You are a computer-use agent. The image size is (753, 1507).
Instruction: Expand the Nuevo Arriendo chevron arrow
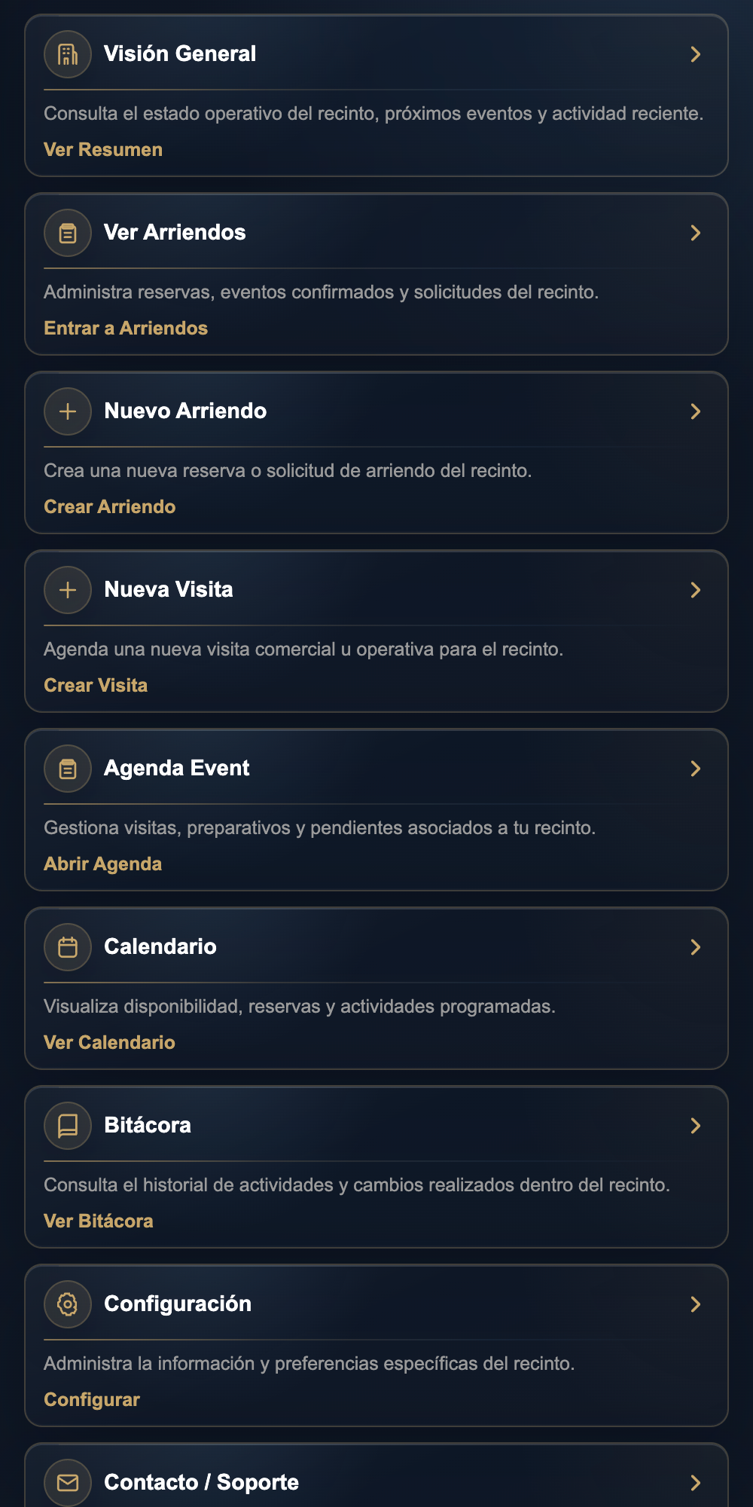pyautogui.click(x=696, y=411)
